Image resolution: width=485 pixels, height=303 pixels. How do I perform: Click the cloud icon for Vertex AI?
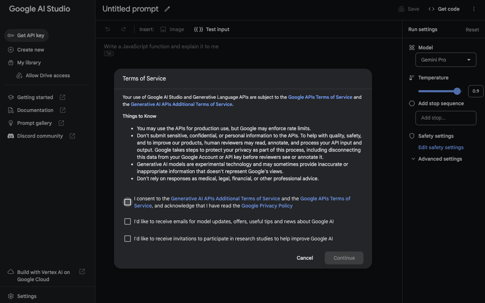click(11, 272)
